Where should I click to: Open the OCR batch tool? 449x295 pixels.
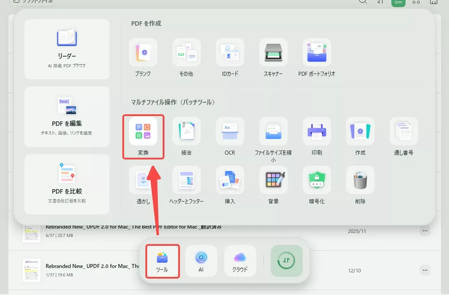[x=230, y=136]
